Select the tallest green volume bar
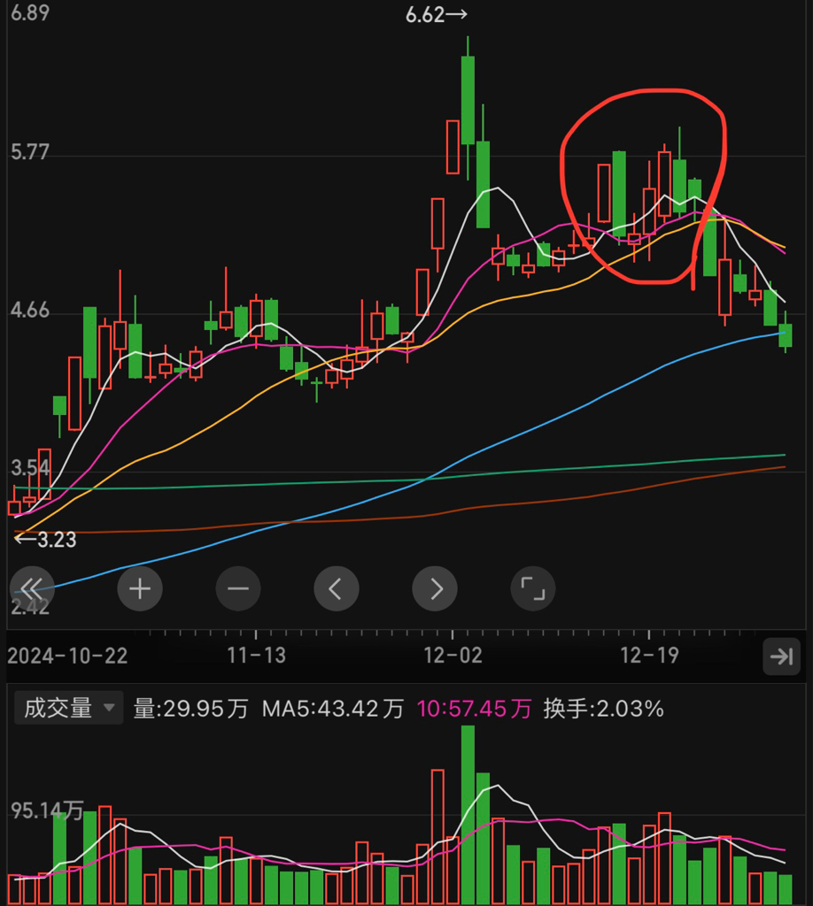This screenshot has height=906, width=813. pos(468,815)
